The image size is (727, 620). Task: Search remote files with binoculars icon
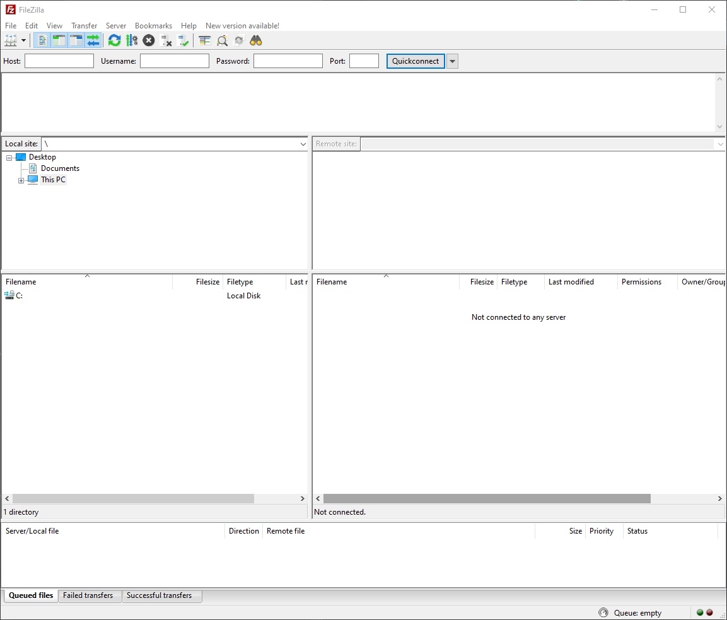tap(255, 41)
